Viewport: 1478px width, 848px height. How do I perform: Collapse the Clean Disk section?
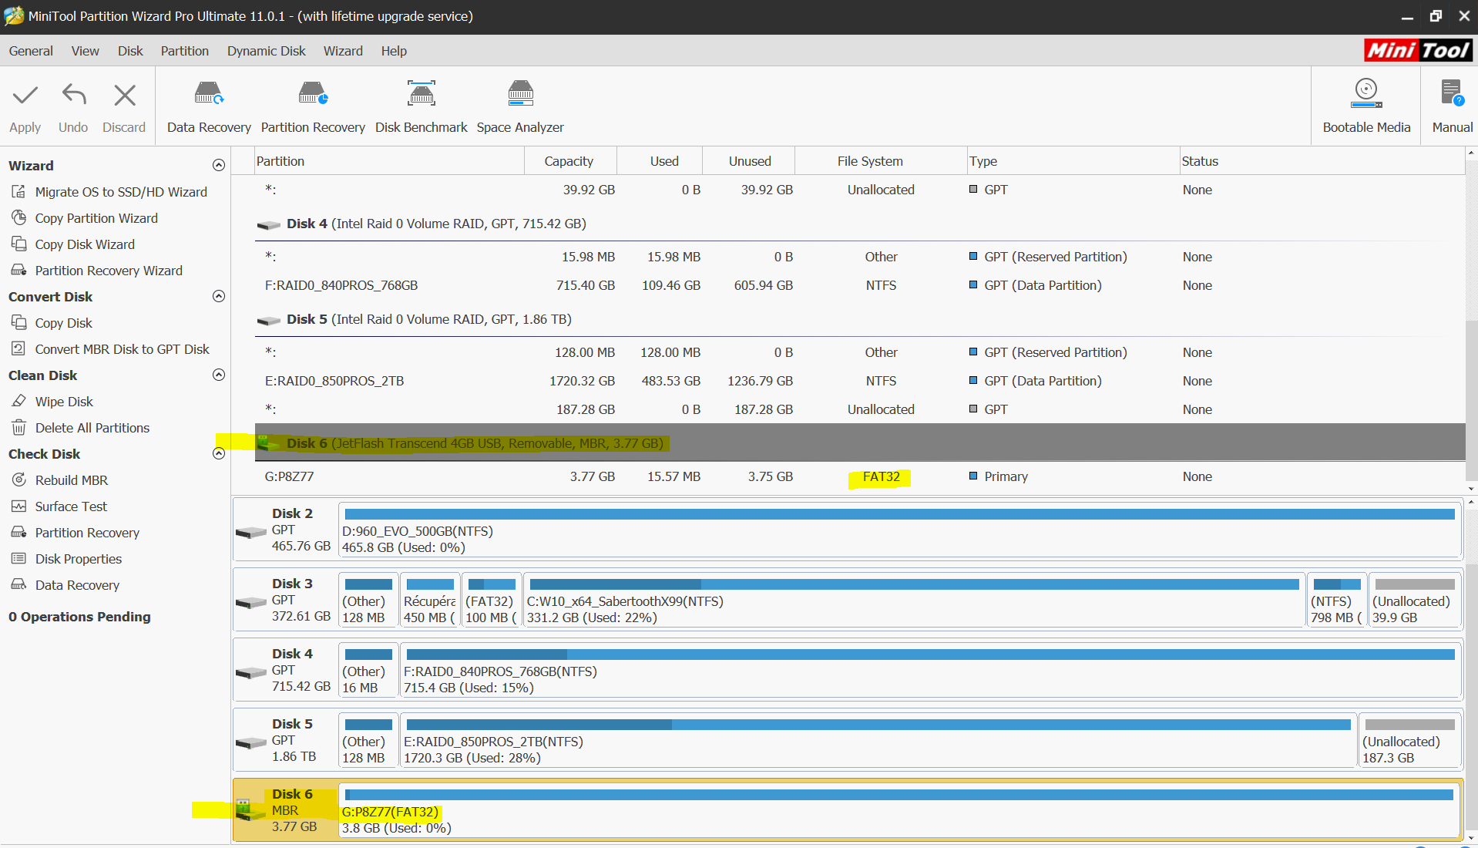point(219,375)
